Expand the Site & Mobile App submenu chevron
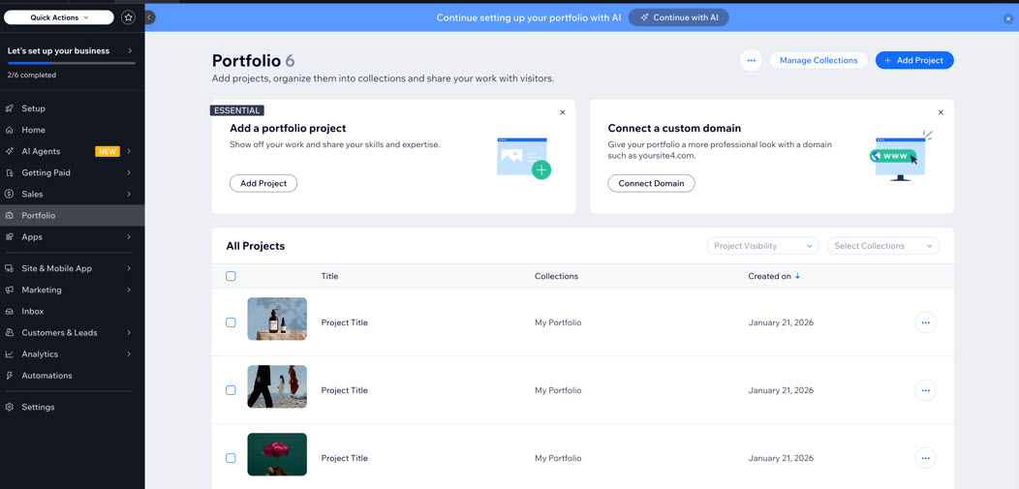Screen dimensions: 1019x489 click(129, 268)
